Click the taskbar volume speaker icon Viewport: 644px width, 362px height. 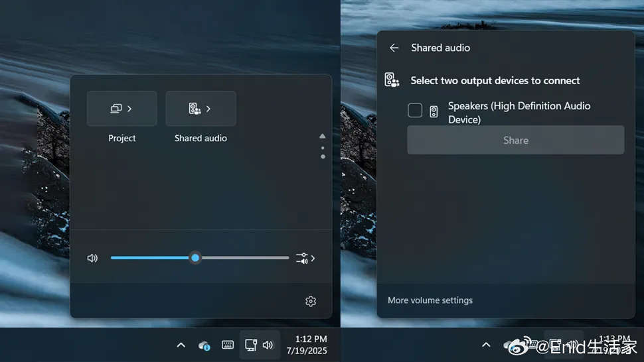point(268,345)
